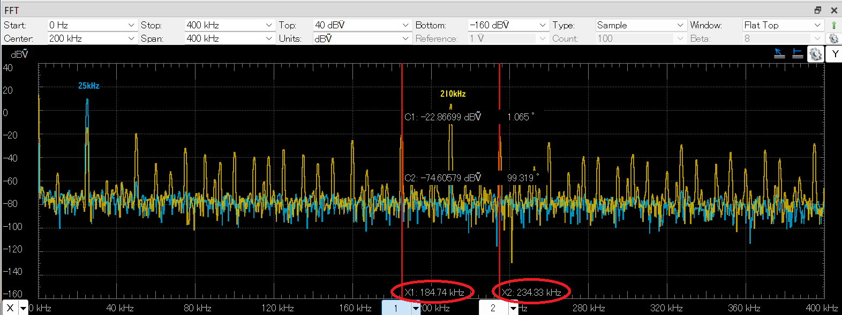Image resolution: width=842 pixels, height=315 pixels.
Task: Expand the Units dropdown showing dBV
Action: coord(405,39)
